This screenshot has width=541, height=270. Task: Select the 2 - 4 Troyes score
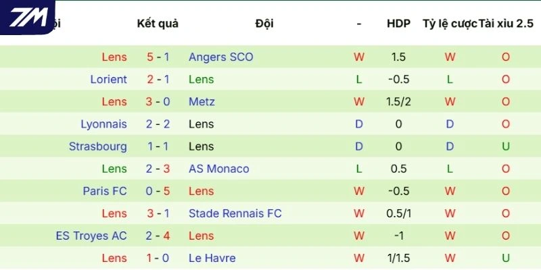(158, 236)
